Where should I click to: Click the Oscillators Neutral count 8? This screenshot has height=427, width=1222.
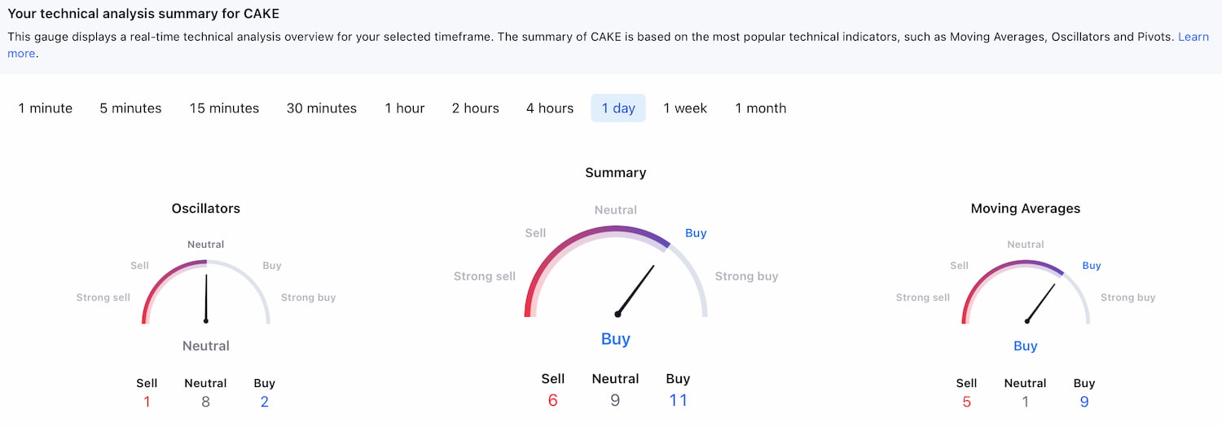tap(205, 402)
